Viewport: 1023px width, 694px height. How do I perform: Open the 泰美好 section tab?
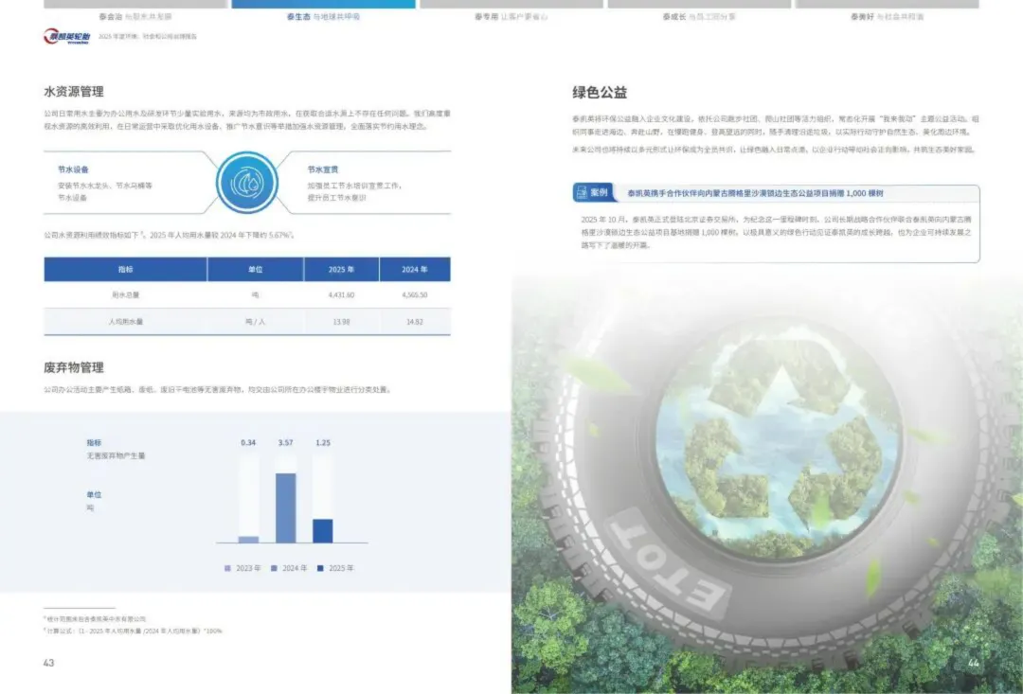pos(887,16)
